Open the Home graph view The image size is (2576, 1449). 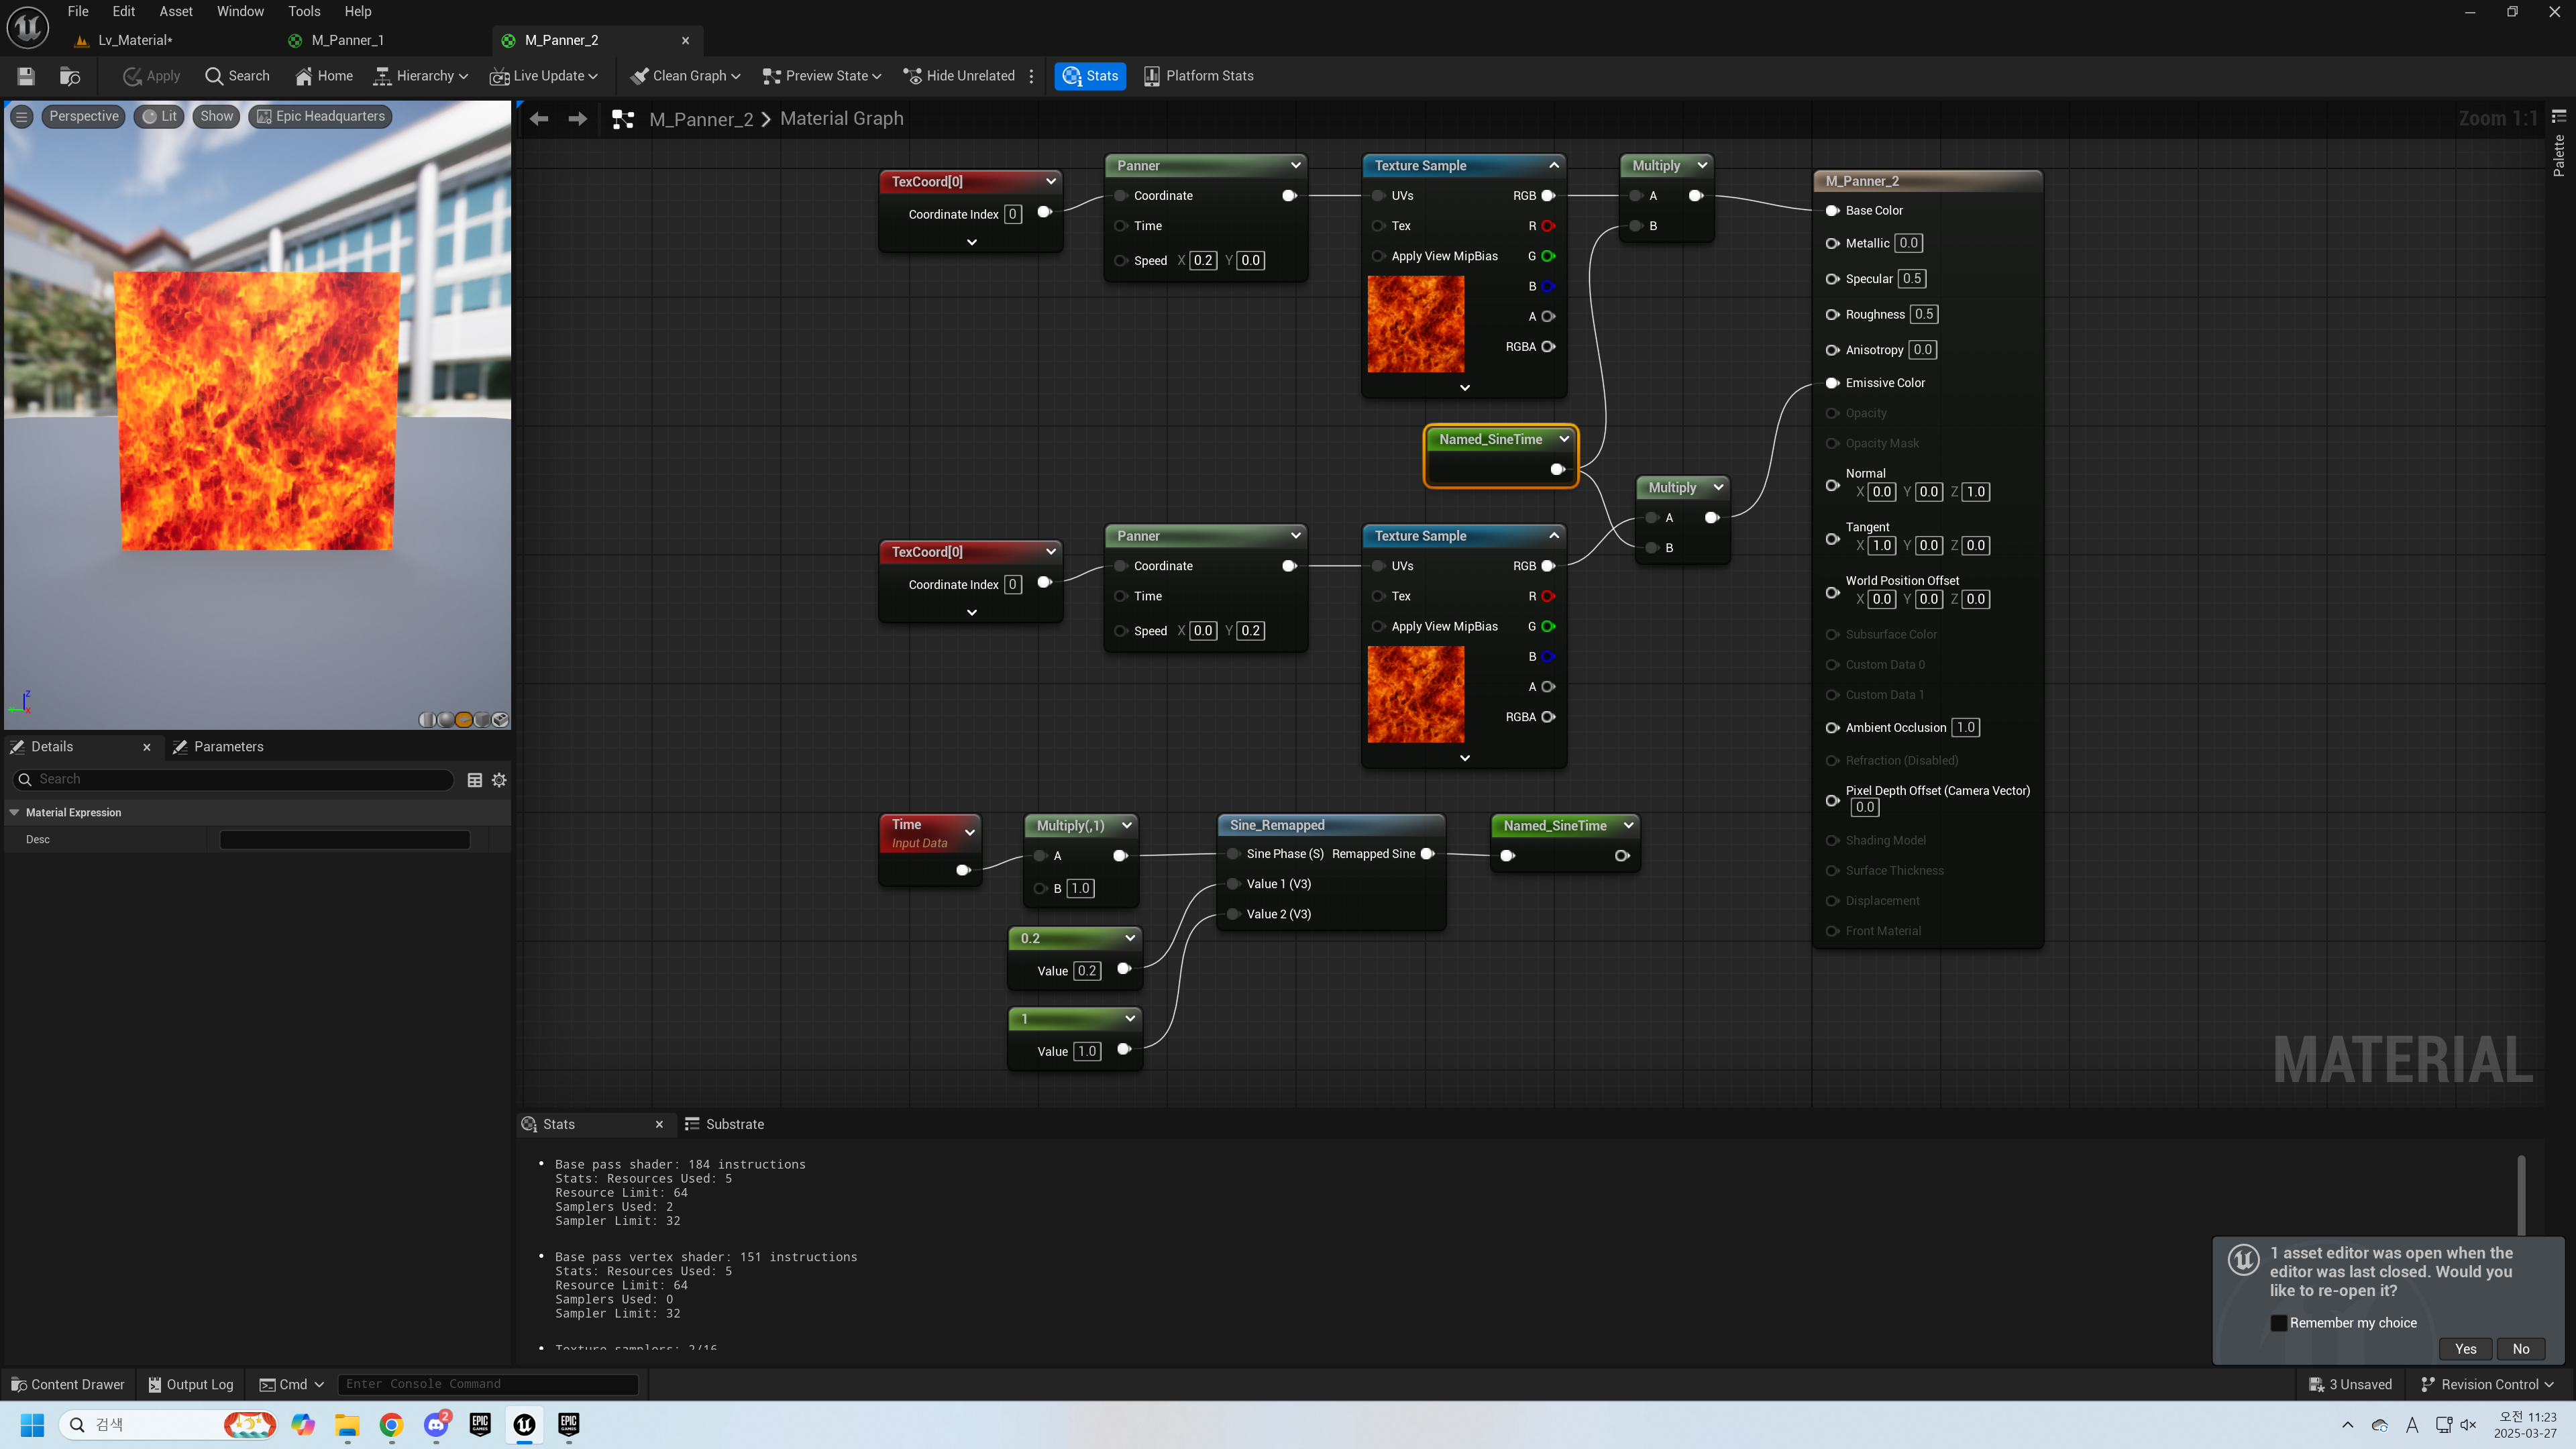tap(324, 76)
